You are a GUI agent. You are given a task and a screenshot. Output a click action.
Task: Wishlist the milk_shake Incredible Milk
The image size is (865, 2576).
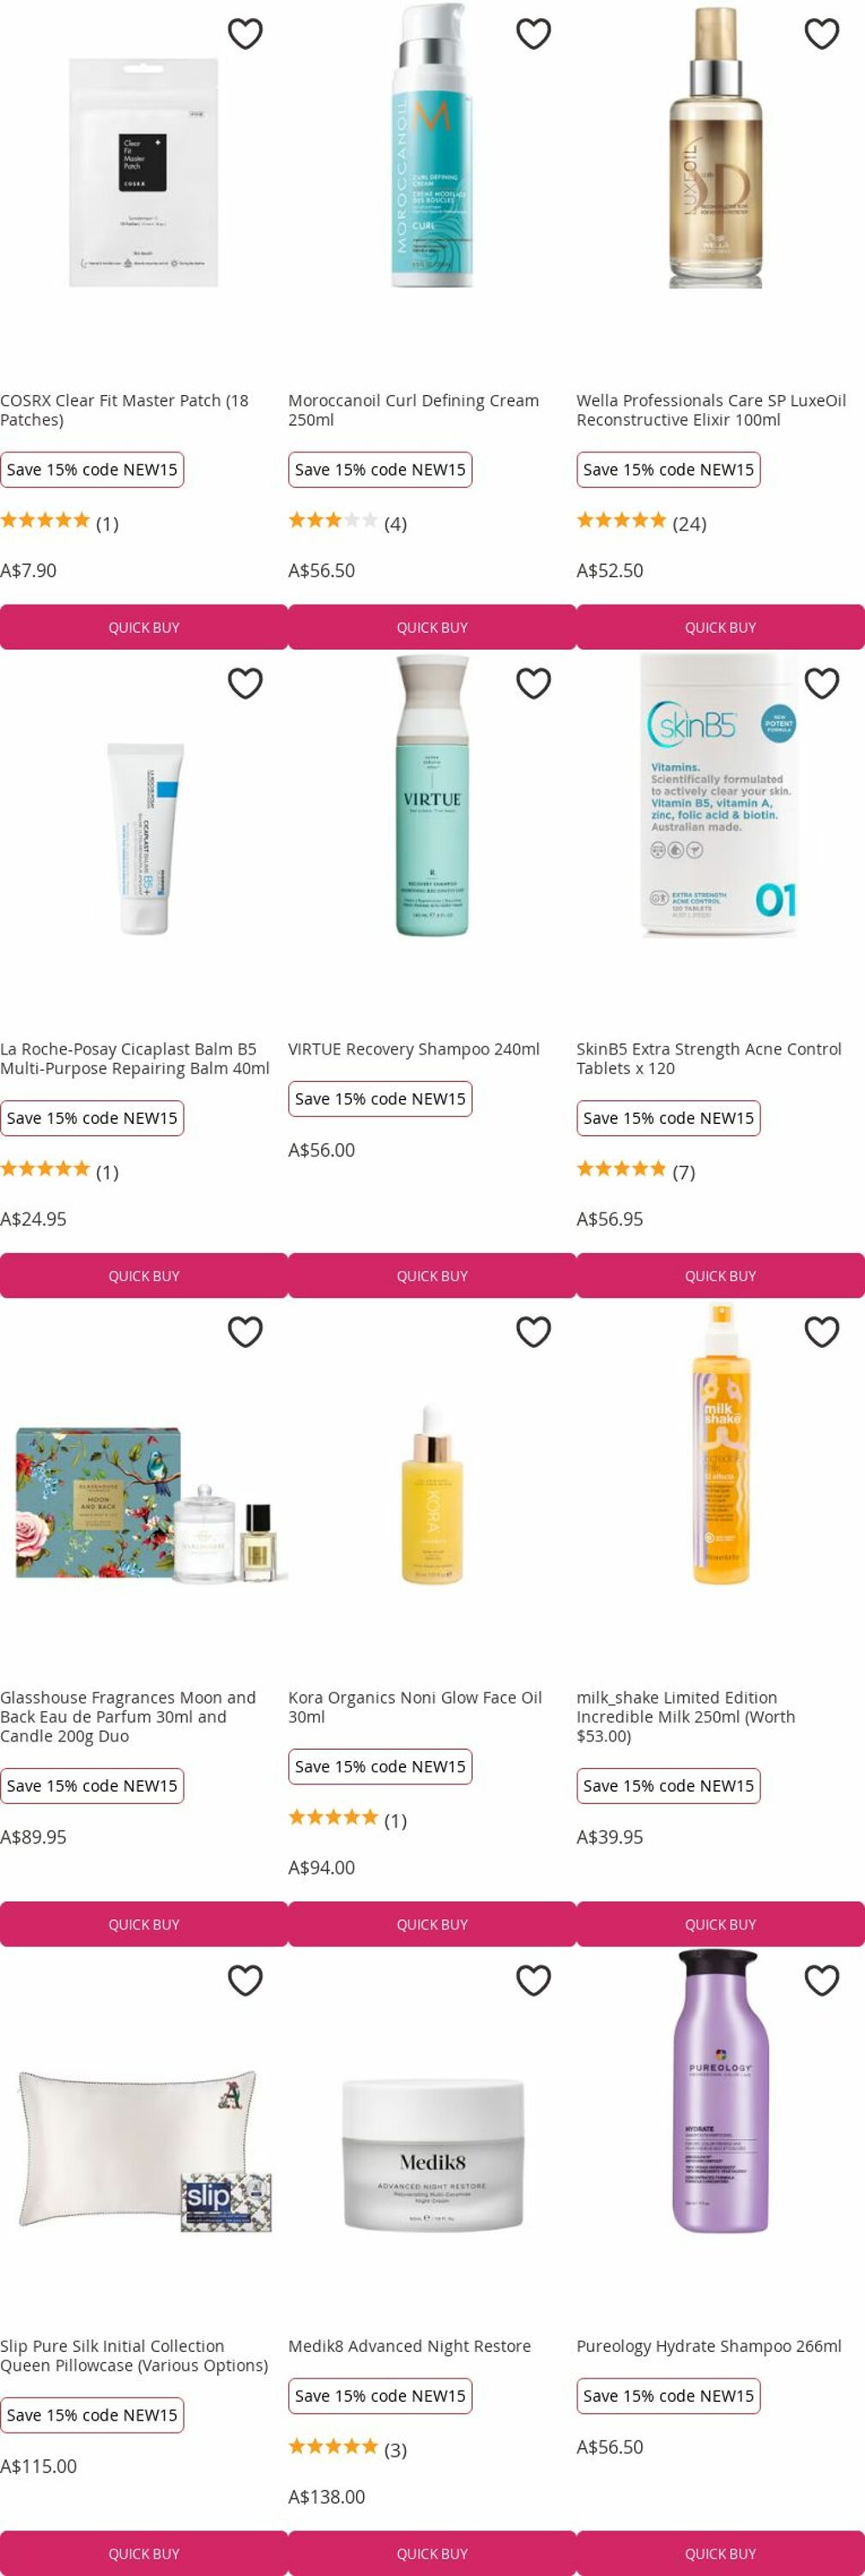point(821,1331)
